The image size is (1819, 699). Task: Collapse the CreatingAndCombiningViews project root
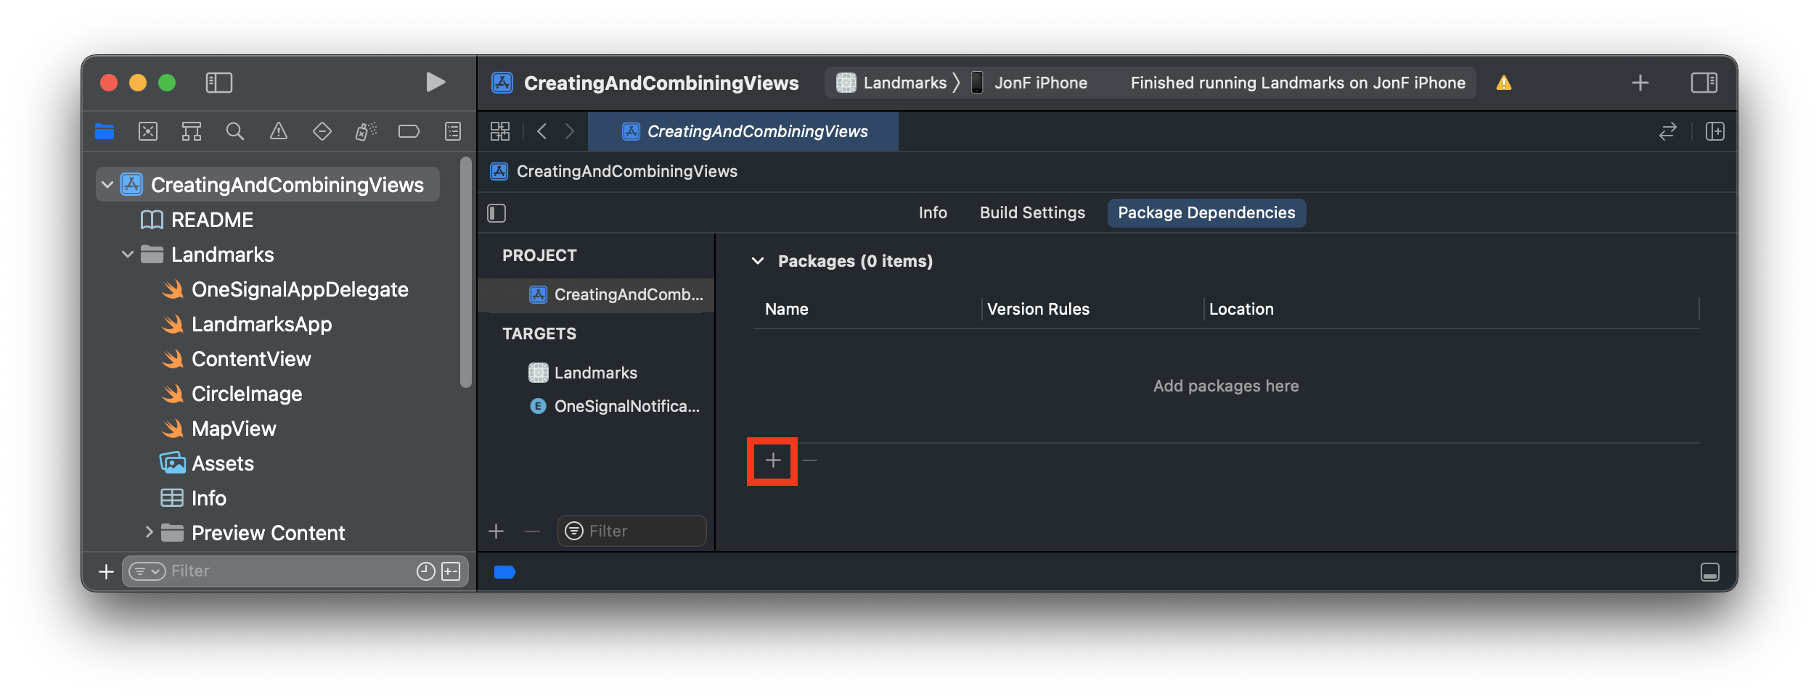[107, 185]
